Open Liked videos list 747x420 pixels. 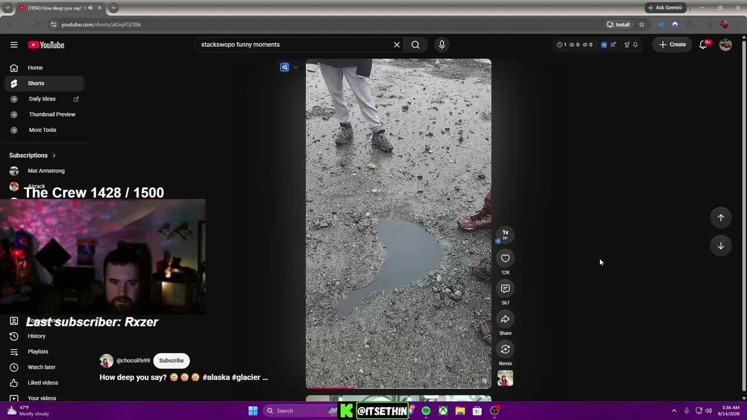tap(44, 383)
